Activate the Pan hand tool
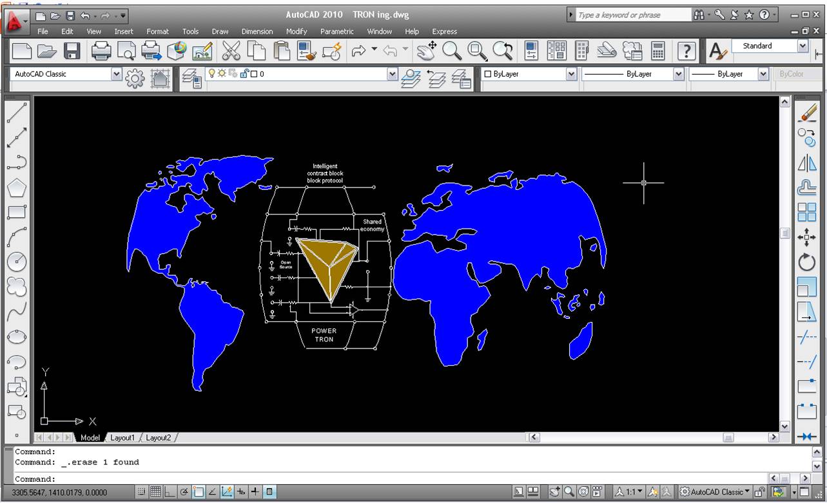827x503 pixels. coord(426,50)
